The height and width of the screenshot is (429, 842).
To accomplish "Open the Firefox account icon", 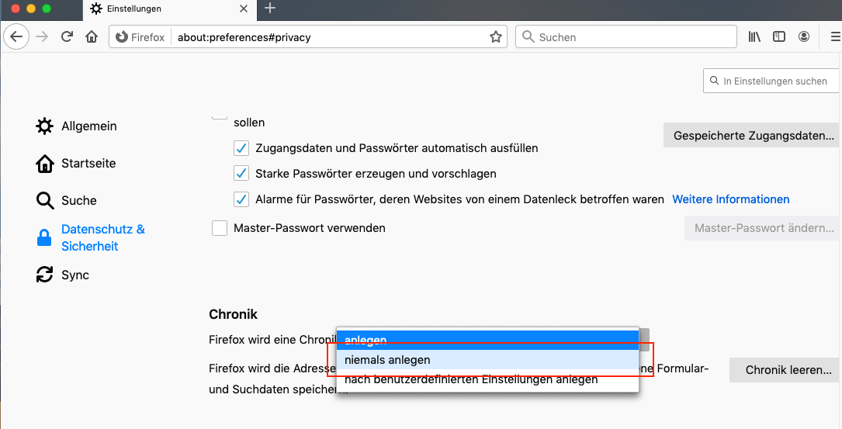I will tap(804, 37).
